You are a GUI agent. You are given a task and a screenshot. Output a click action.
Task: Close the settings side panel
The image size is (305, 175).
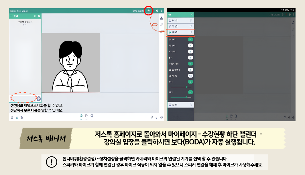point(192,14)
